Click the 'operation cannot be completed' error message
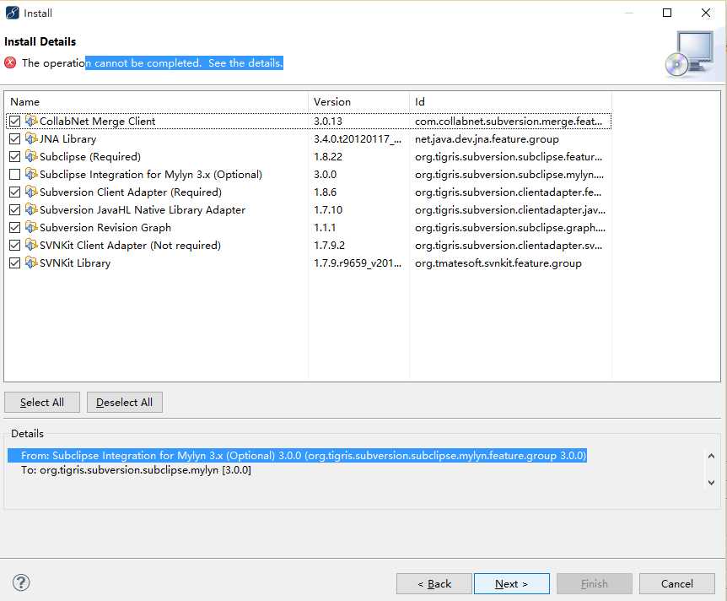The width and height of the screenshot is (727, 601). pyautogui.click(x=152, y=62)
